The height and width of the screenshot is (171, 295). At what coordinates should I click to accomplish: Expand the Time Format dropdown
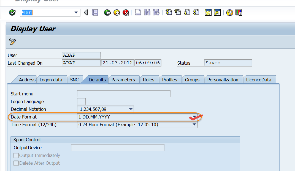coord(194,125)
